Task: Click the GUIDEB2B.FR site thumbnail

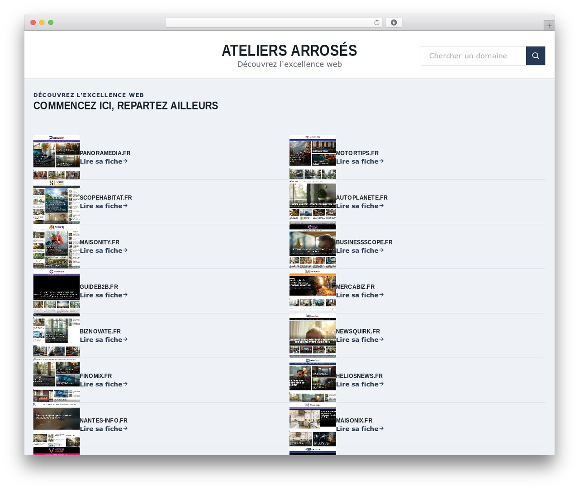Action: pos(57,291)
